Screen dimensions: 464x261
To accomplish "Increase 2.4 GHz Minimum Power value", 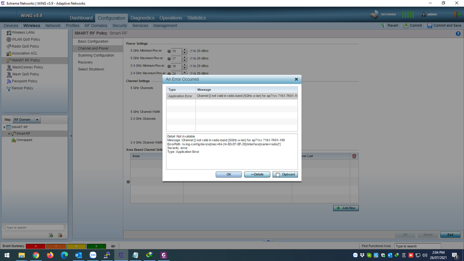I will click(x=185, y=65).
